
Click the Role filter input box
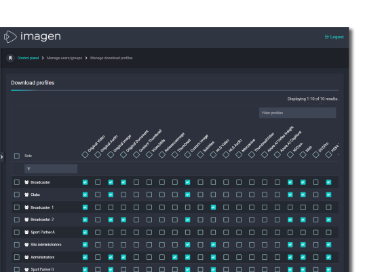pyautogui.click(x=51, y=169)
